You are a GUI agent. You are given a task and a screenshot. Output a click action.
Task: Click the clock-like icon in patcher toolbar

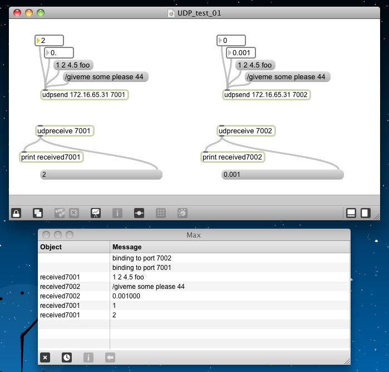(183, 213)
